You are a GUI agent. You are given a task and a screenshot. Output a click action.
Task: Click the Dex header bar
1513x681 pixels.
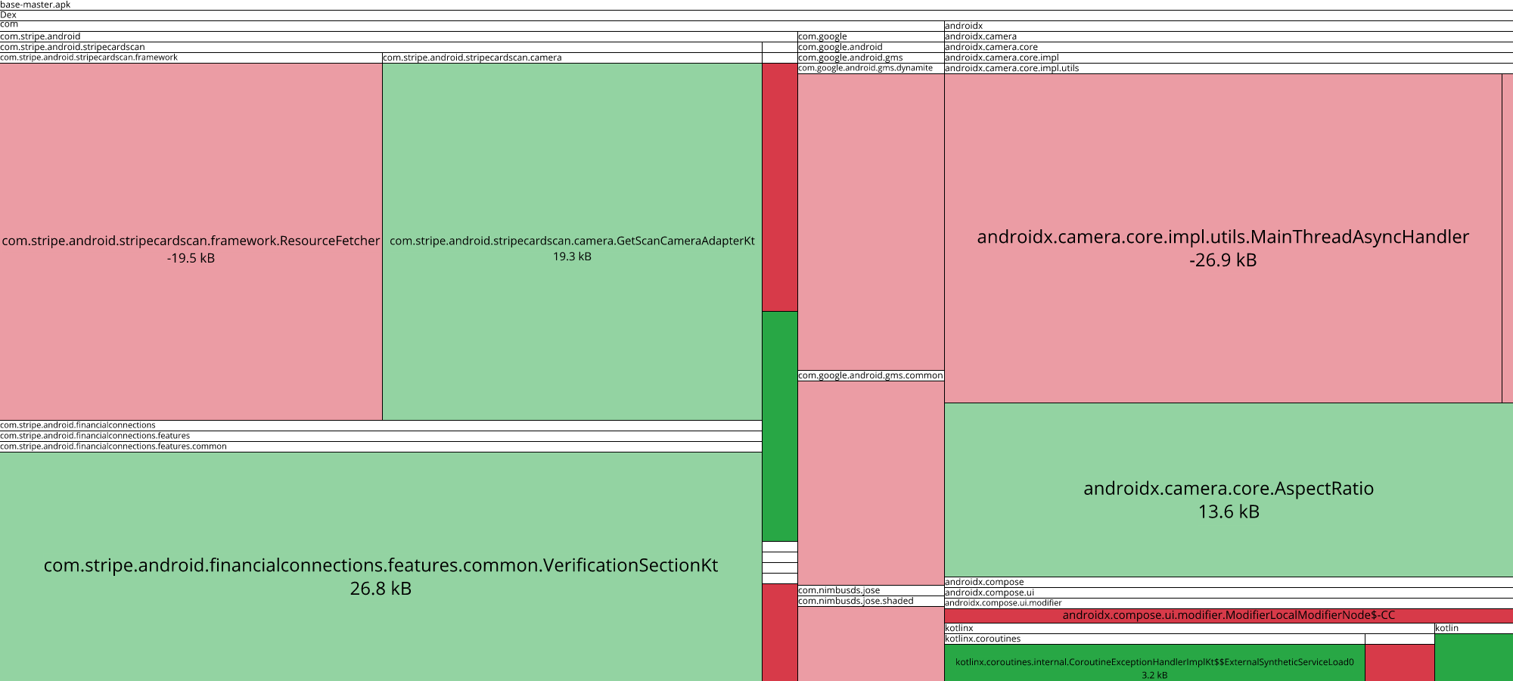[x=756, y=15]
